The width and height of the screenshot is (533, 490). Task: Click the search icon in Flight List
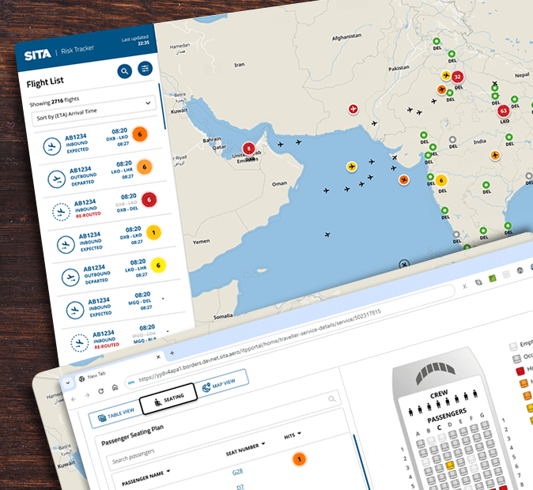[x=124, y=72]
